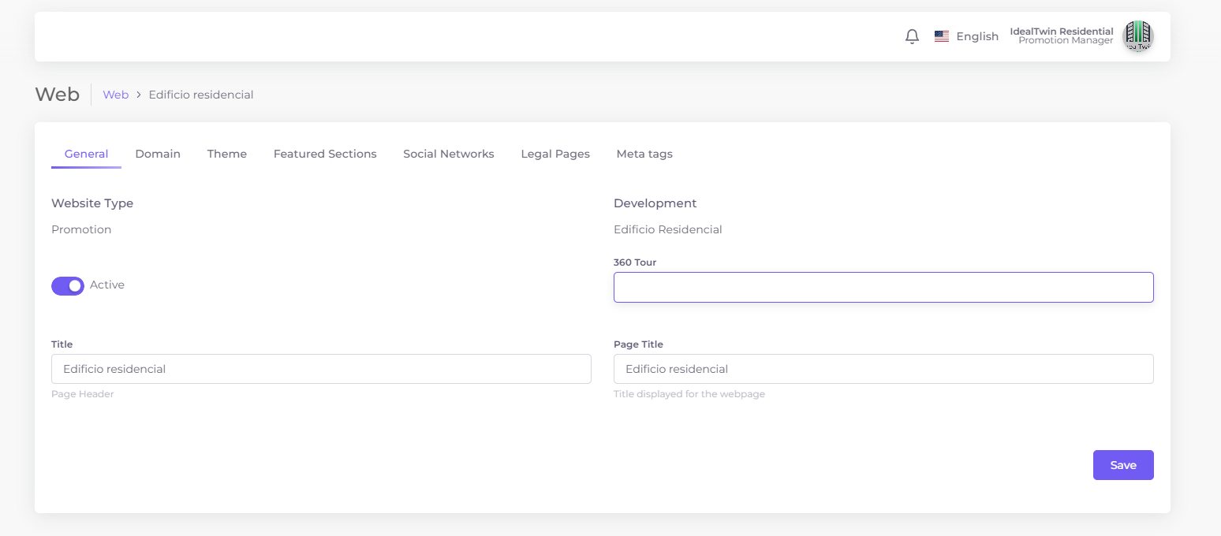Viewport: 1221px width, 536px height.
Task: Click the breadcrumb chevron separator
Action: 139,95
